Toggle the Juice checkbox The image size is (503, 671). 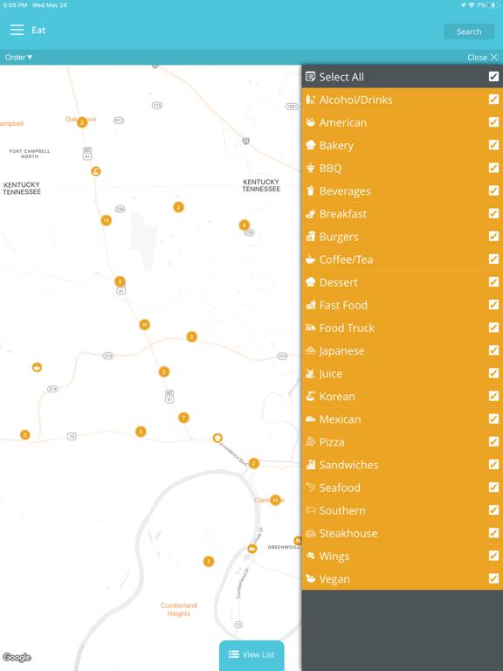493,373
